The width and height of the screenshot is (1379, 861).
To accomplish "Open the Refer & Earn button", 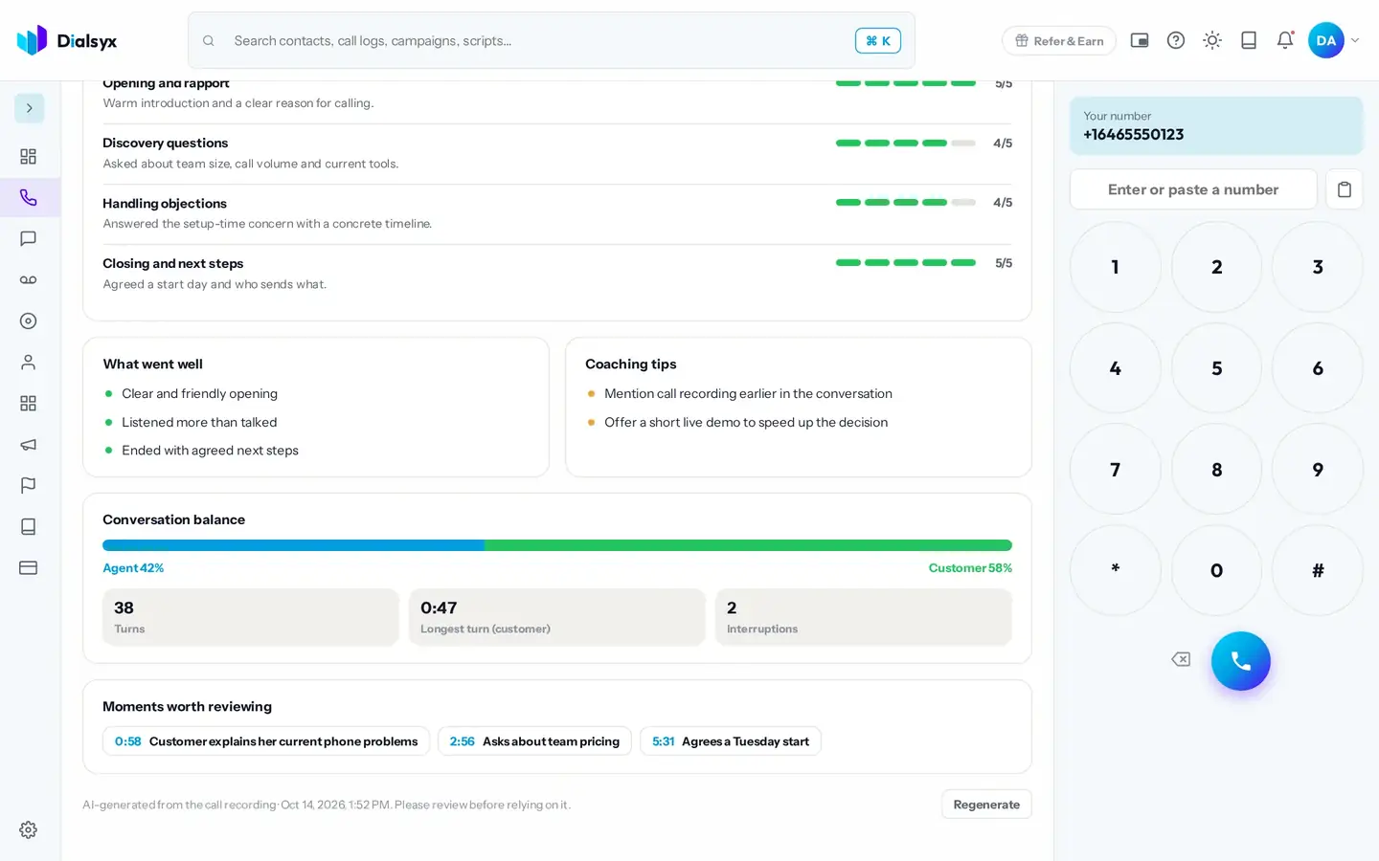I will [x=1059, y=40].
